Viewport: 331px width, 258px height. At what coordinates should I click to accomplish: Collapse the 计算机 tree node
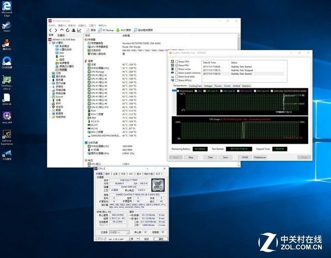coord(50,42)
